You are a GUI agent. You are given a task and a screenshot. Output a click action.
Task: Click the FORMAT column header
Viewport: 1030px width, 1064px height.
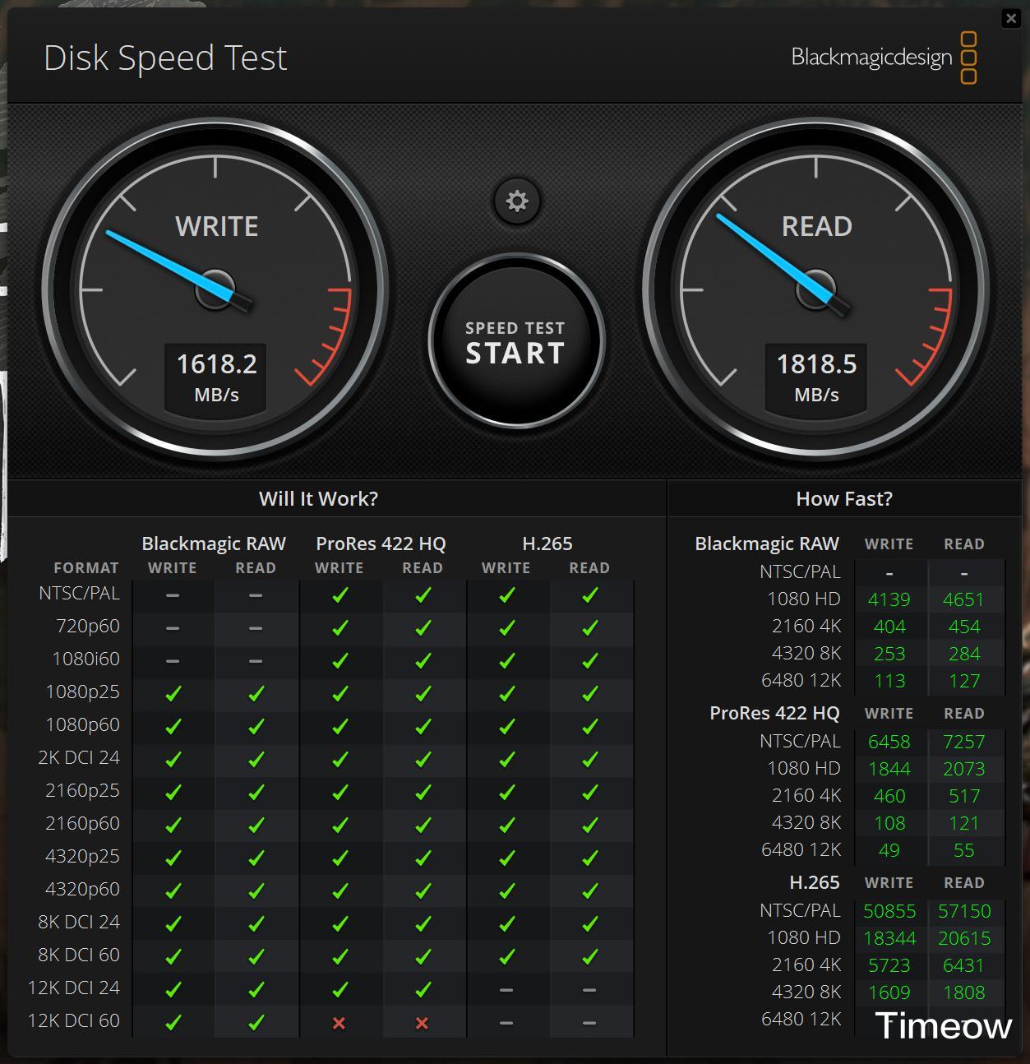click(86, 567)
